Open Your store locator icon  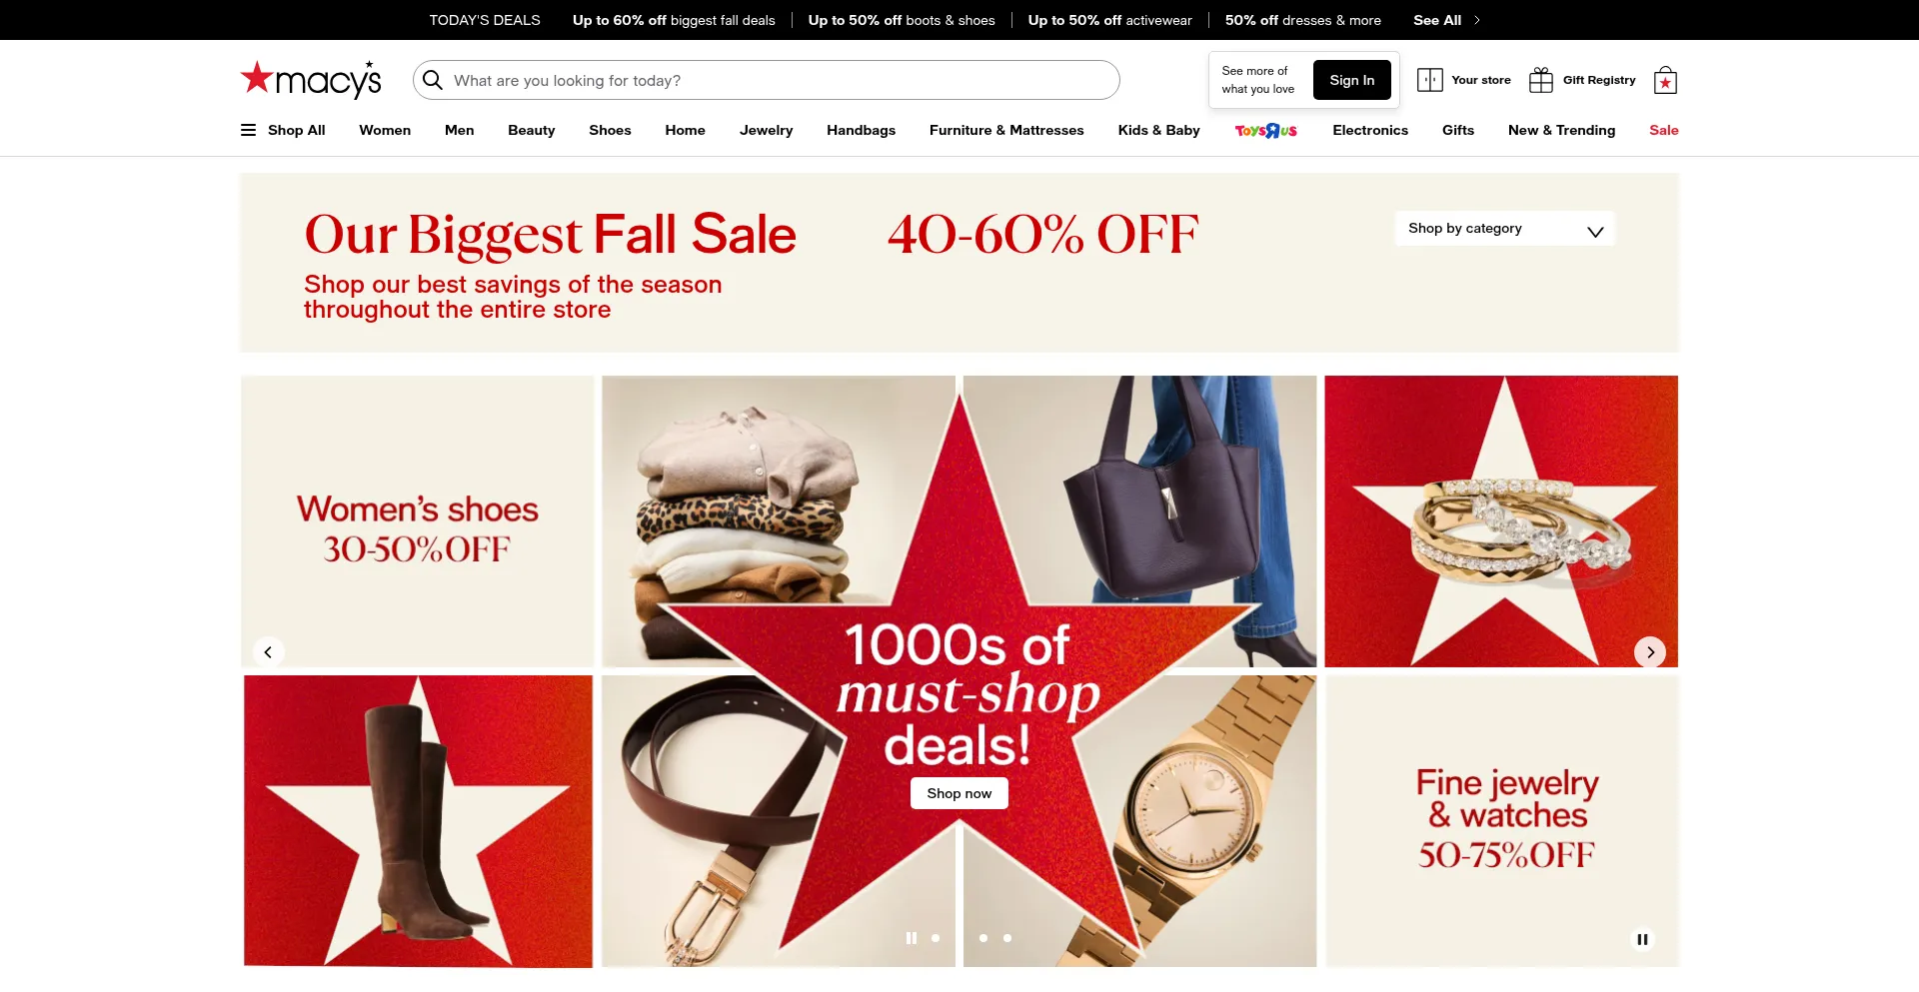[x=1430, y=80]
